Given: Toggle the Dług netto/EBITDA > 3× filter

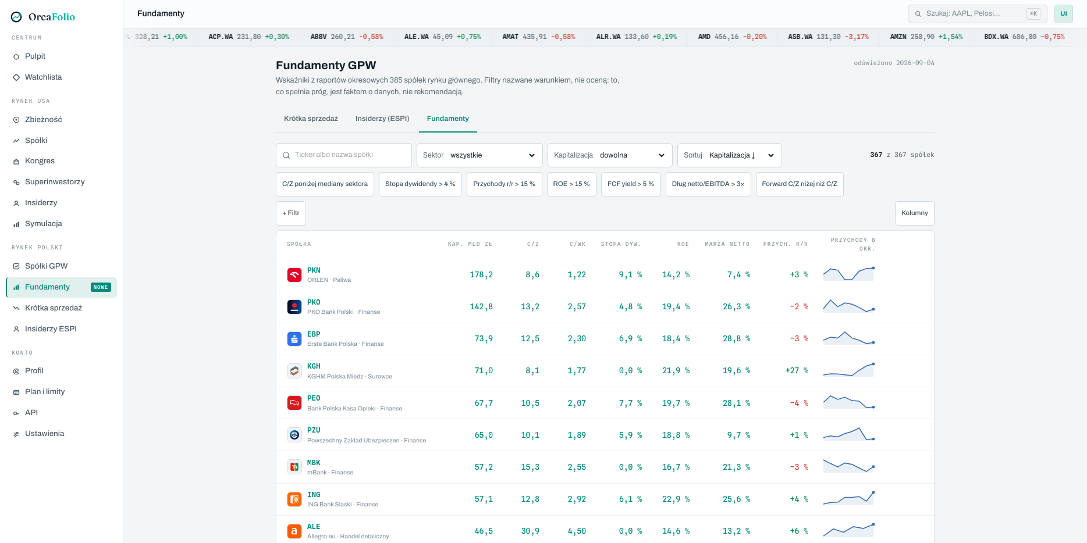Looking at the screenshot, I should [708, 184].
